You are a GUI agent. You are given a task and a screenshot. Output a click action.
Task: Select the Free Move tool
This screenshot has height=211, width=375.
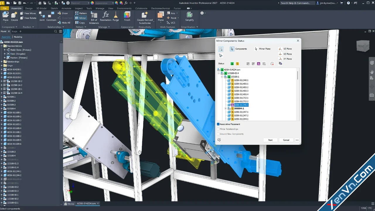click(x=28, y=13)
